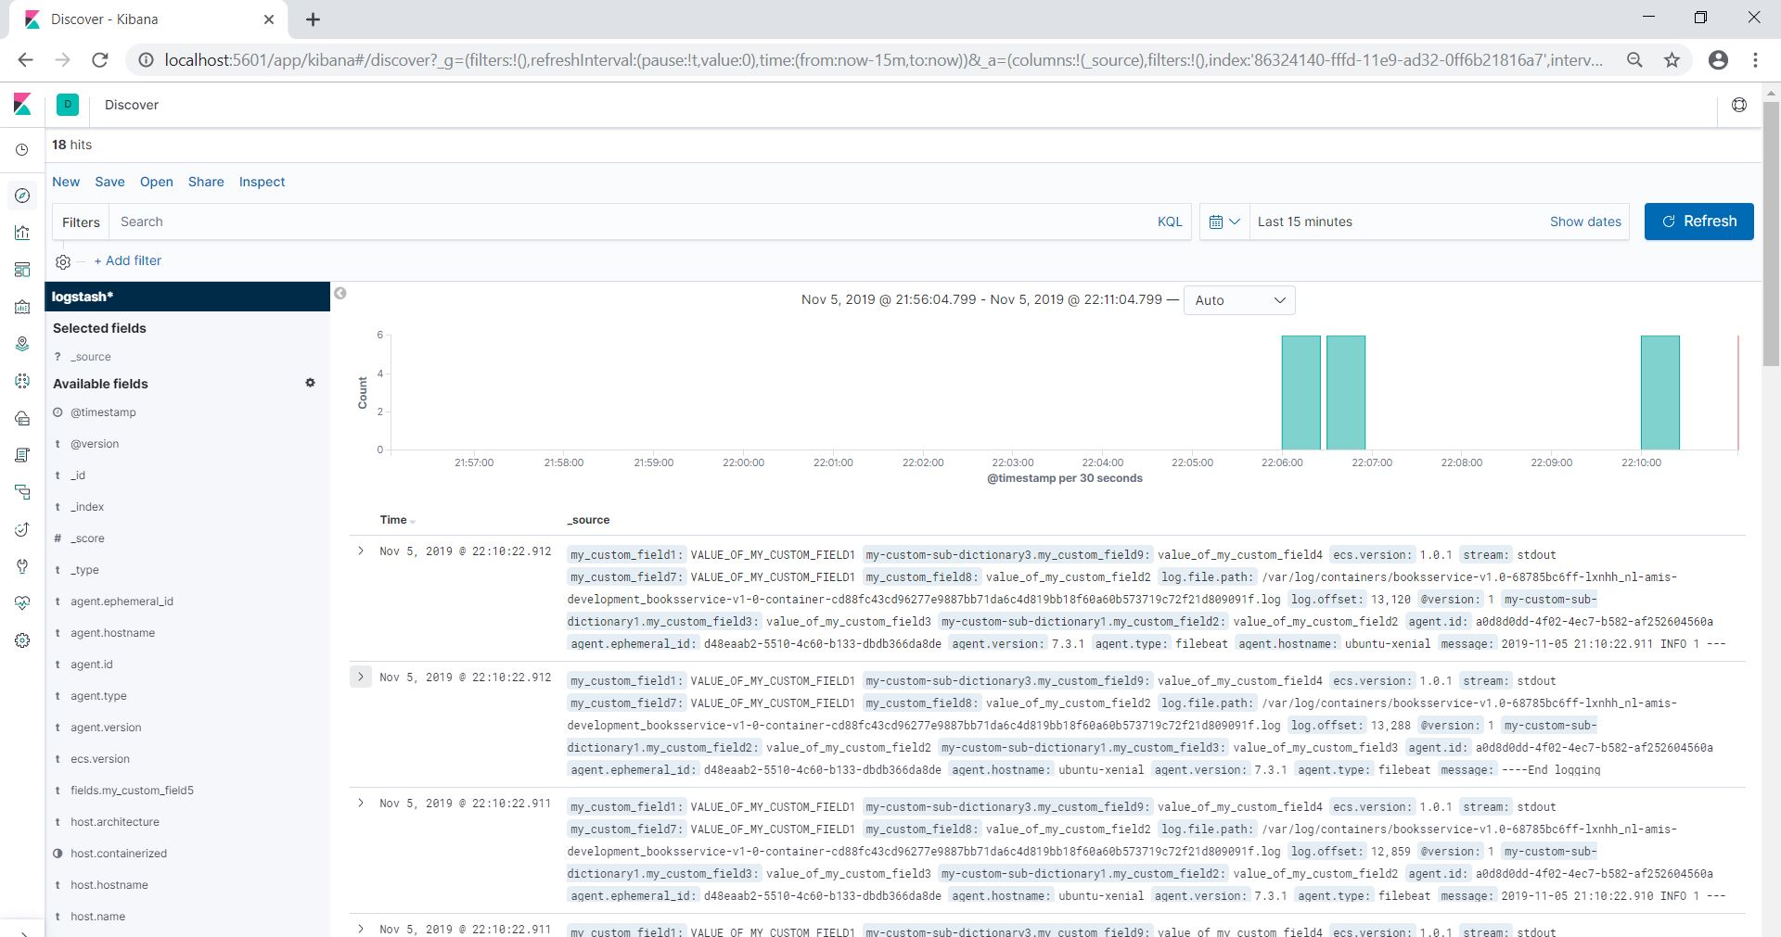Click Inspect in the Discover menu
This screenshot has width=1781, height=937.
[262, 182]
